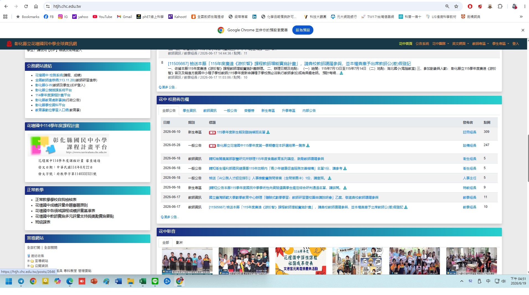Switch to the 教師資訊 tab
Viewport: 529px width, 295px height.
[210, 111]
